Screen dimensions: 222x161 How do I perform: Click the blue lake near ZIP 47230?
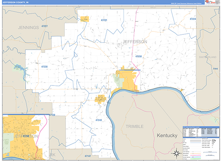[x=17, y=68]
